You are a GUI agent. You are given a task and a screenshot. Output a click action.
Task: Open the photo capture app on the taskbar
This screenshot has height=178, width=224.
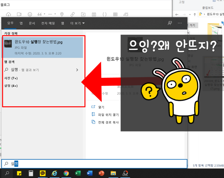click(x=125, y=173)
